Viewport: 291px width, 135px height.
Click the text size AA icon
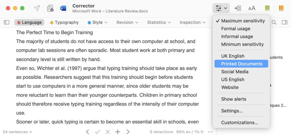[x=252, y=8]
